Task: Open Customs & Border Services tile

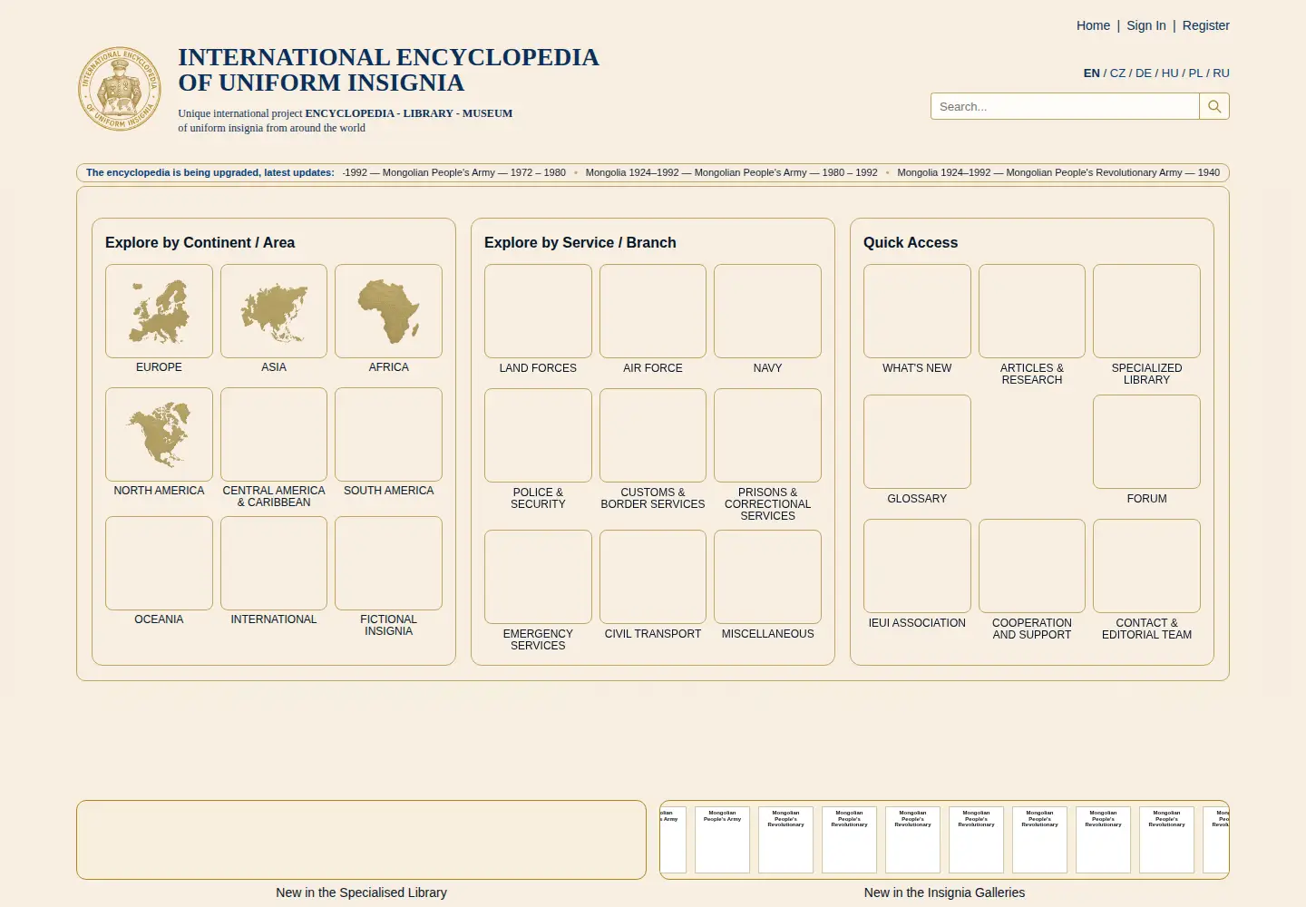Action: [x=653, y=435]
